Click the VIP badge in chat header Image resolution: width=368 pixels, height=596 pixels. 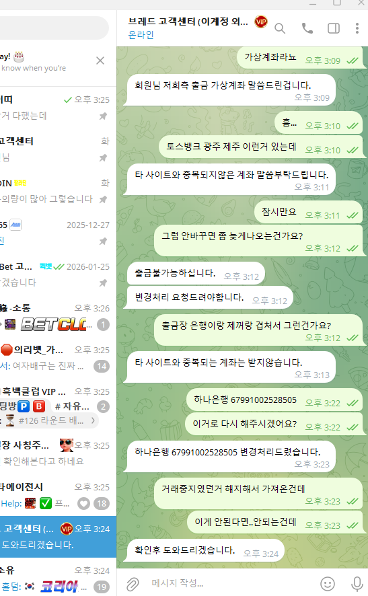tap(261, 22)
